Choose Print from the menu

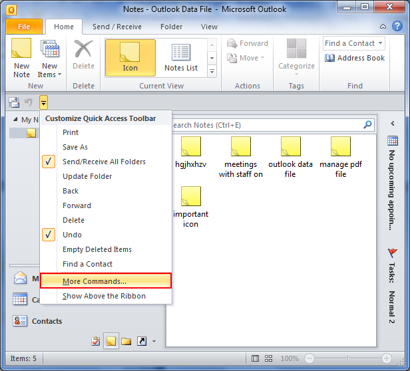[106, 132]
